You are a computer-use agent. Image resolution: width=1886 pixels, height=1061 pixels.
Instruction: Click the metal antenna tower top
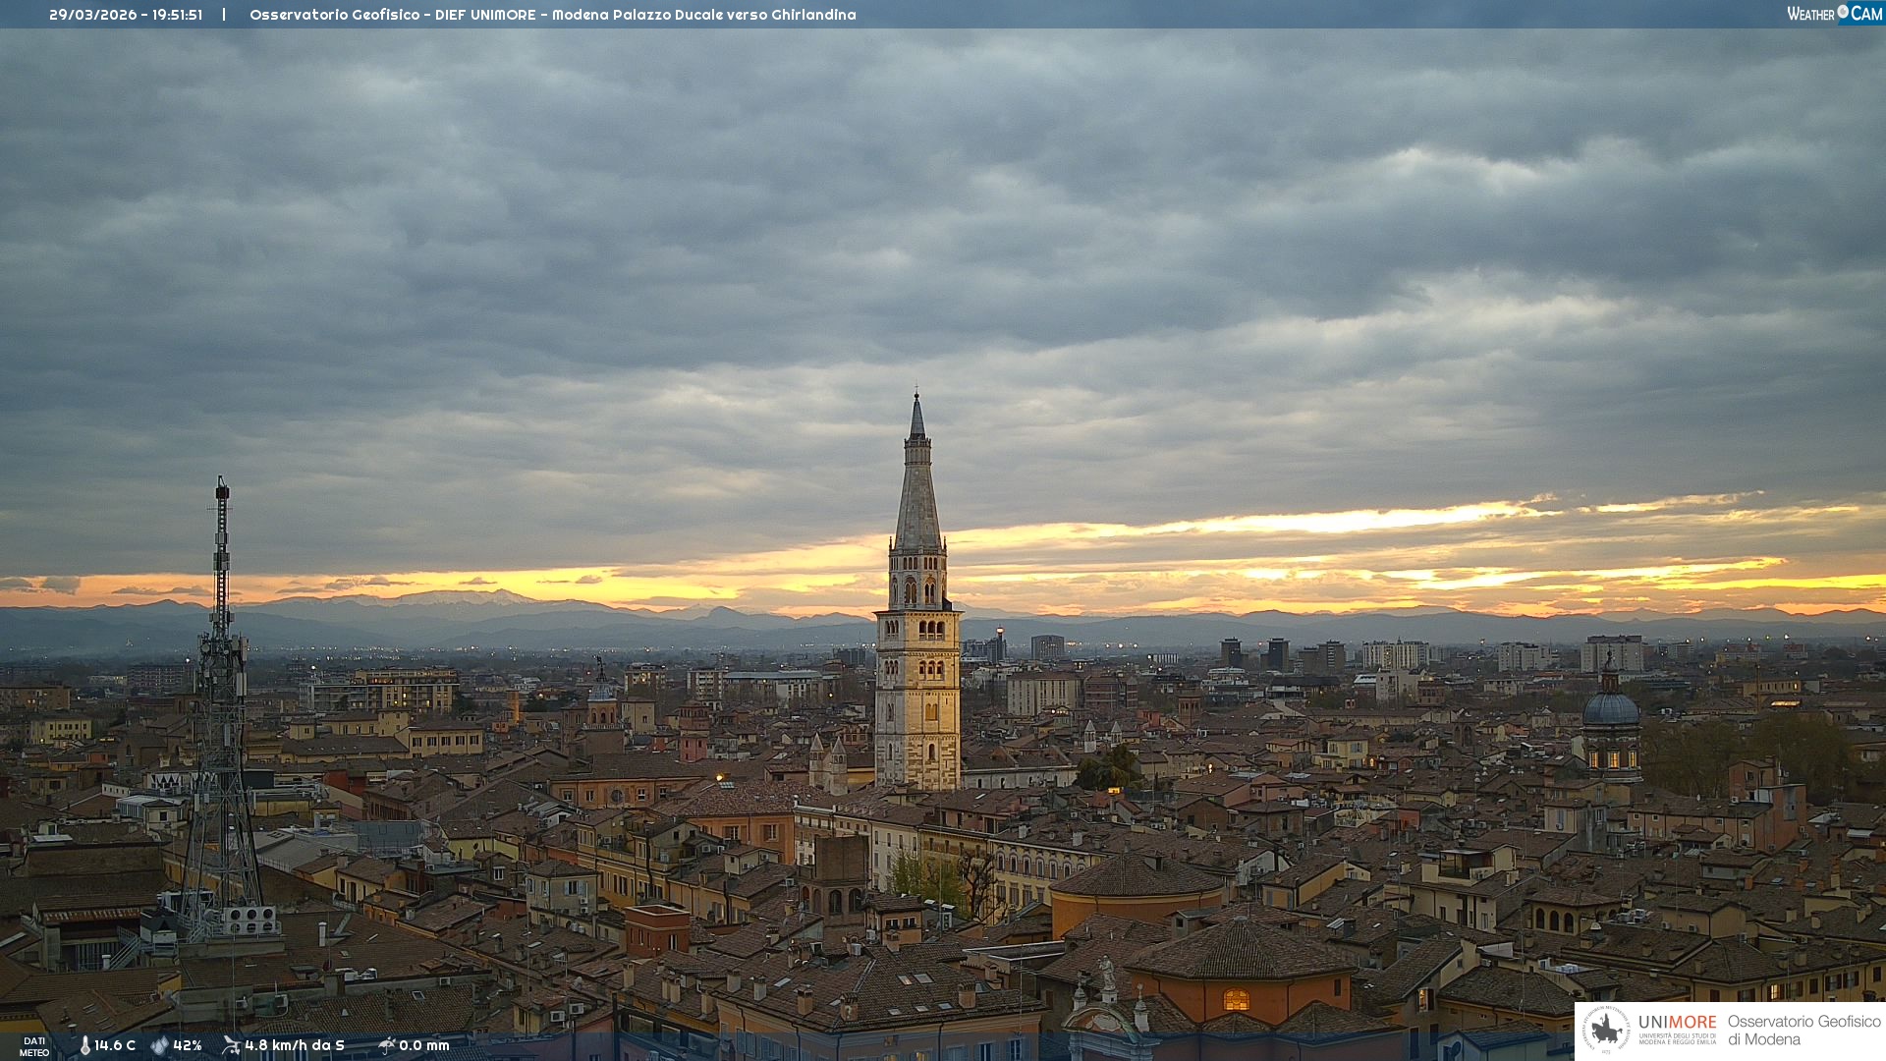(222, 491)
